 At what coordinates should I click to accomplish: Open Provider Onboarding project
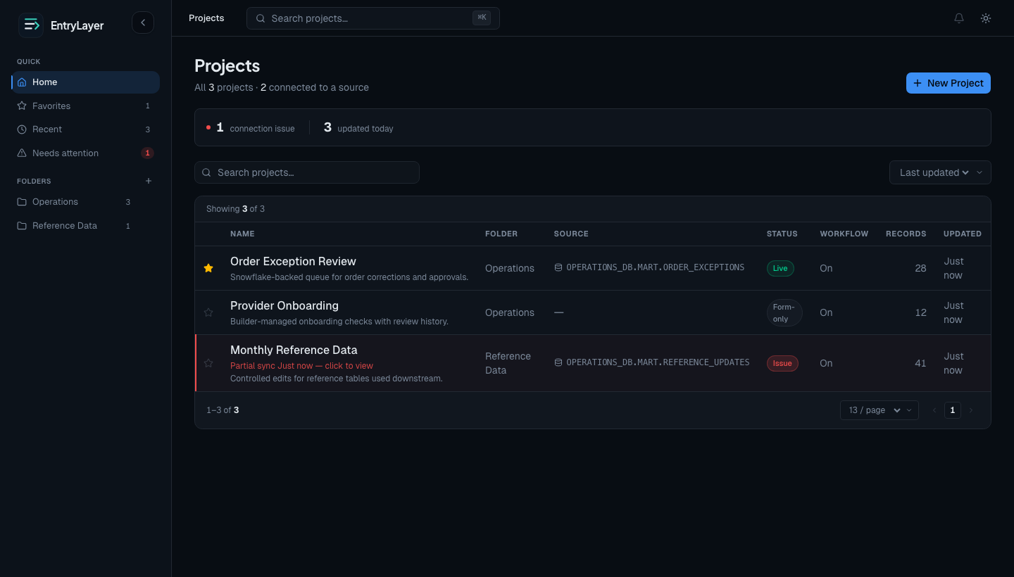point(284,305)
